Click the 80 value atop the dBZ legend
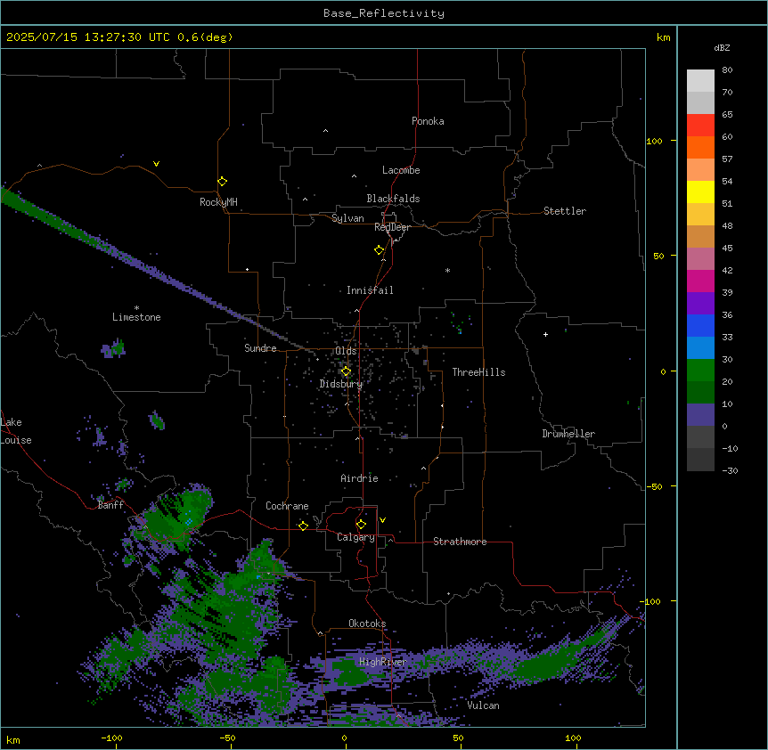 [727, 70]
